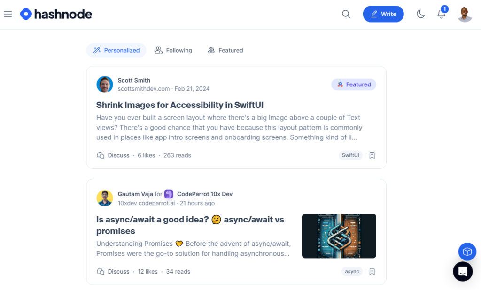Click the CodeParrot publication icon
Viewport: 481px width, 290px height.
pyautogui.click(x=169, y=194)
